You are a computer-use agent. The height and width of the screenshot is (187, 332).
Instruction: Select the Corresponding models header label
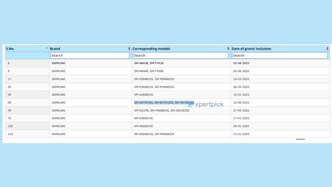click(151, 49)
